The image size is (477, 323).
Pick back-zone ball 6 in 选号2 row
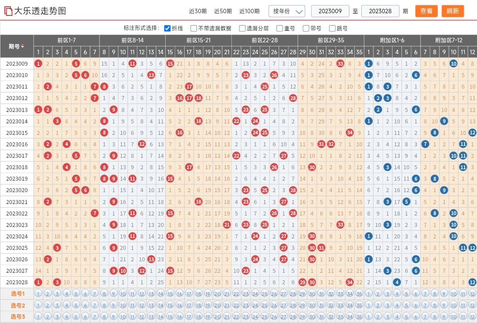pyautogui.click(x=416, y=305)
